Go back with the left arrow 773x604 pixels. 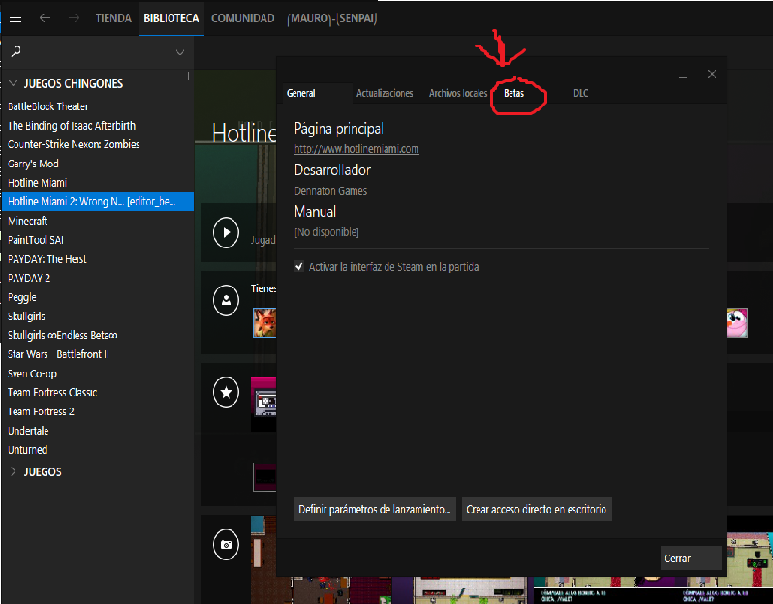45,18
